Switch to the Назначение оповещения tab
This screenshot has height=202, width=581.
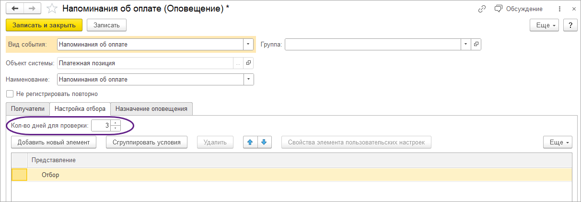pyautogui.click(x=151, y=109)
